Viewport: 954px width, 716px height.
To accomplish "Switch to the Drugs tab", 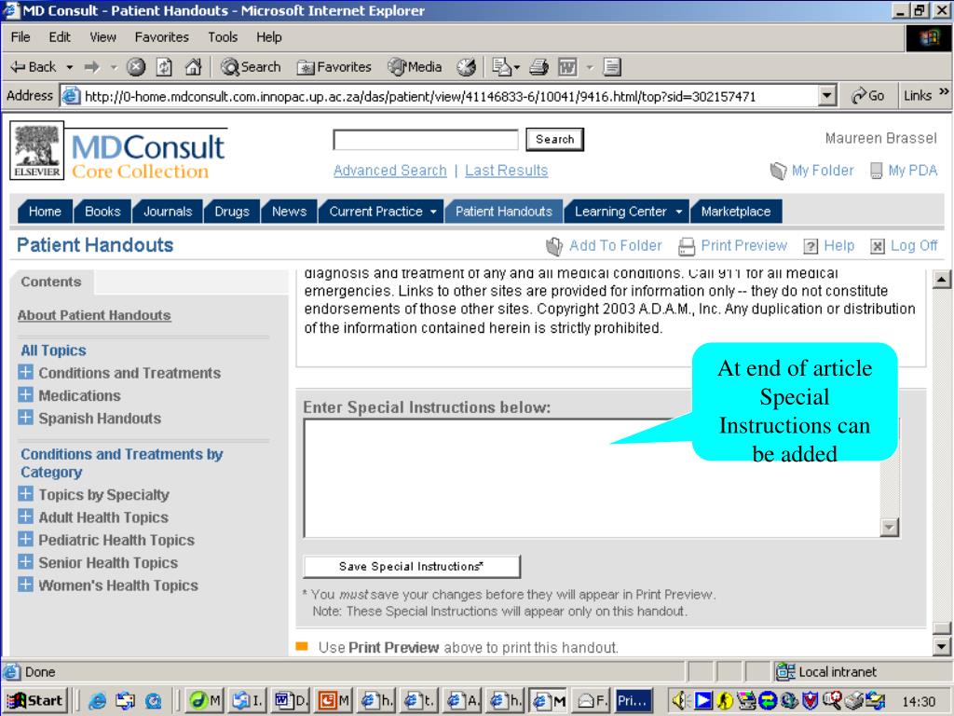I will (x=232, y=212).
